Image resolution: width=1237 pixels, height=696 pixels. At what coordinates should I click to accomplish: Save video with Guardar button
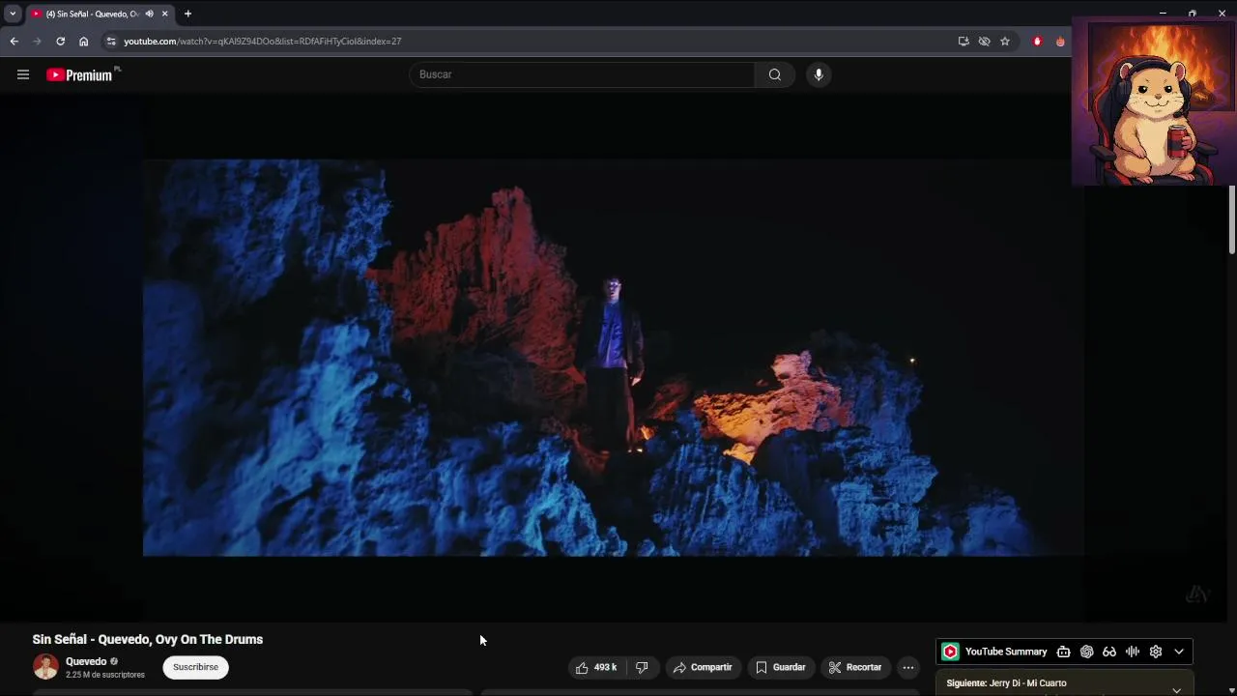point(780,667)
